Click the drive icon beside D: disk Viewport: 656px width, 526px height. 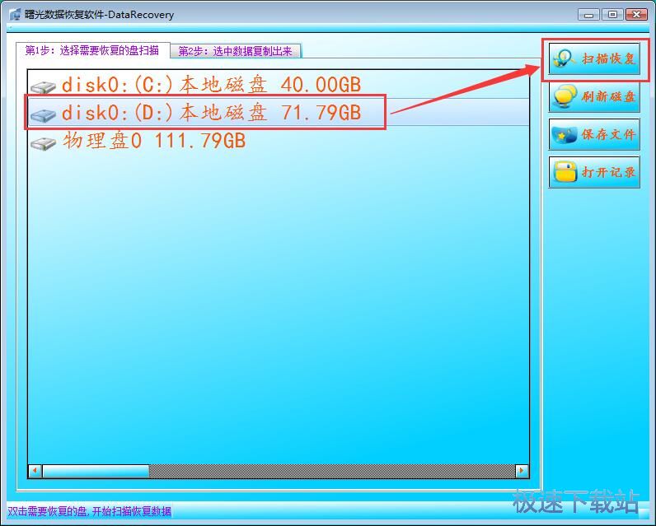pyautogui.click(x=43, y=114)
